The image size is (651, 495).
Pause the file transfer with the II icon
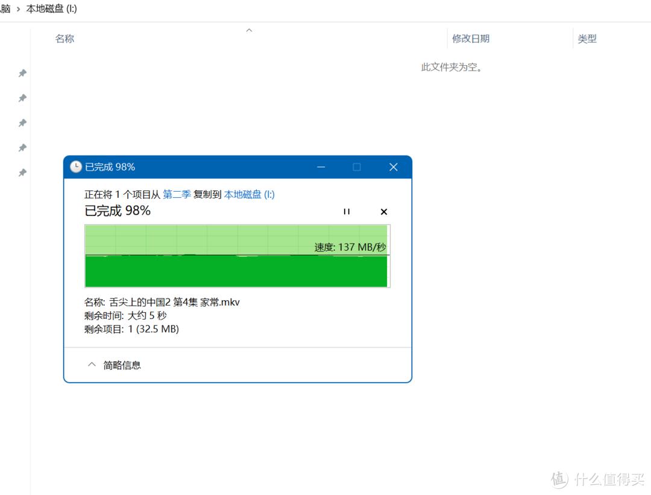click(347, 212)
